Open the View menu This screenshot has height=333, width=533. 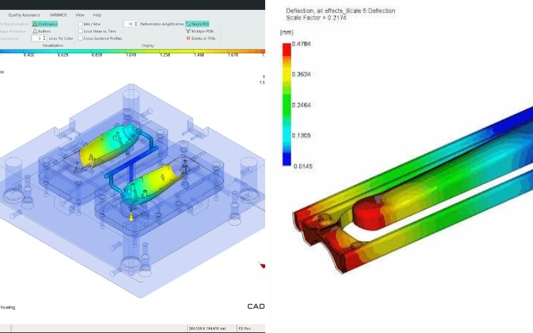click(x=80, y=15)
